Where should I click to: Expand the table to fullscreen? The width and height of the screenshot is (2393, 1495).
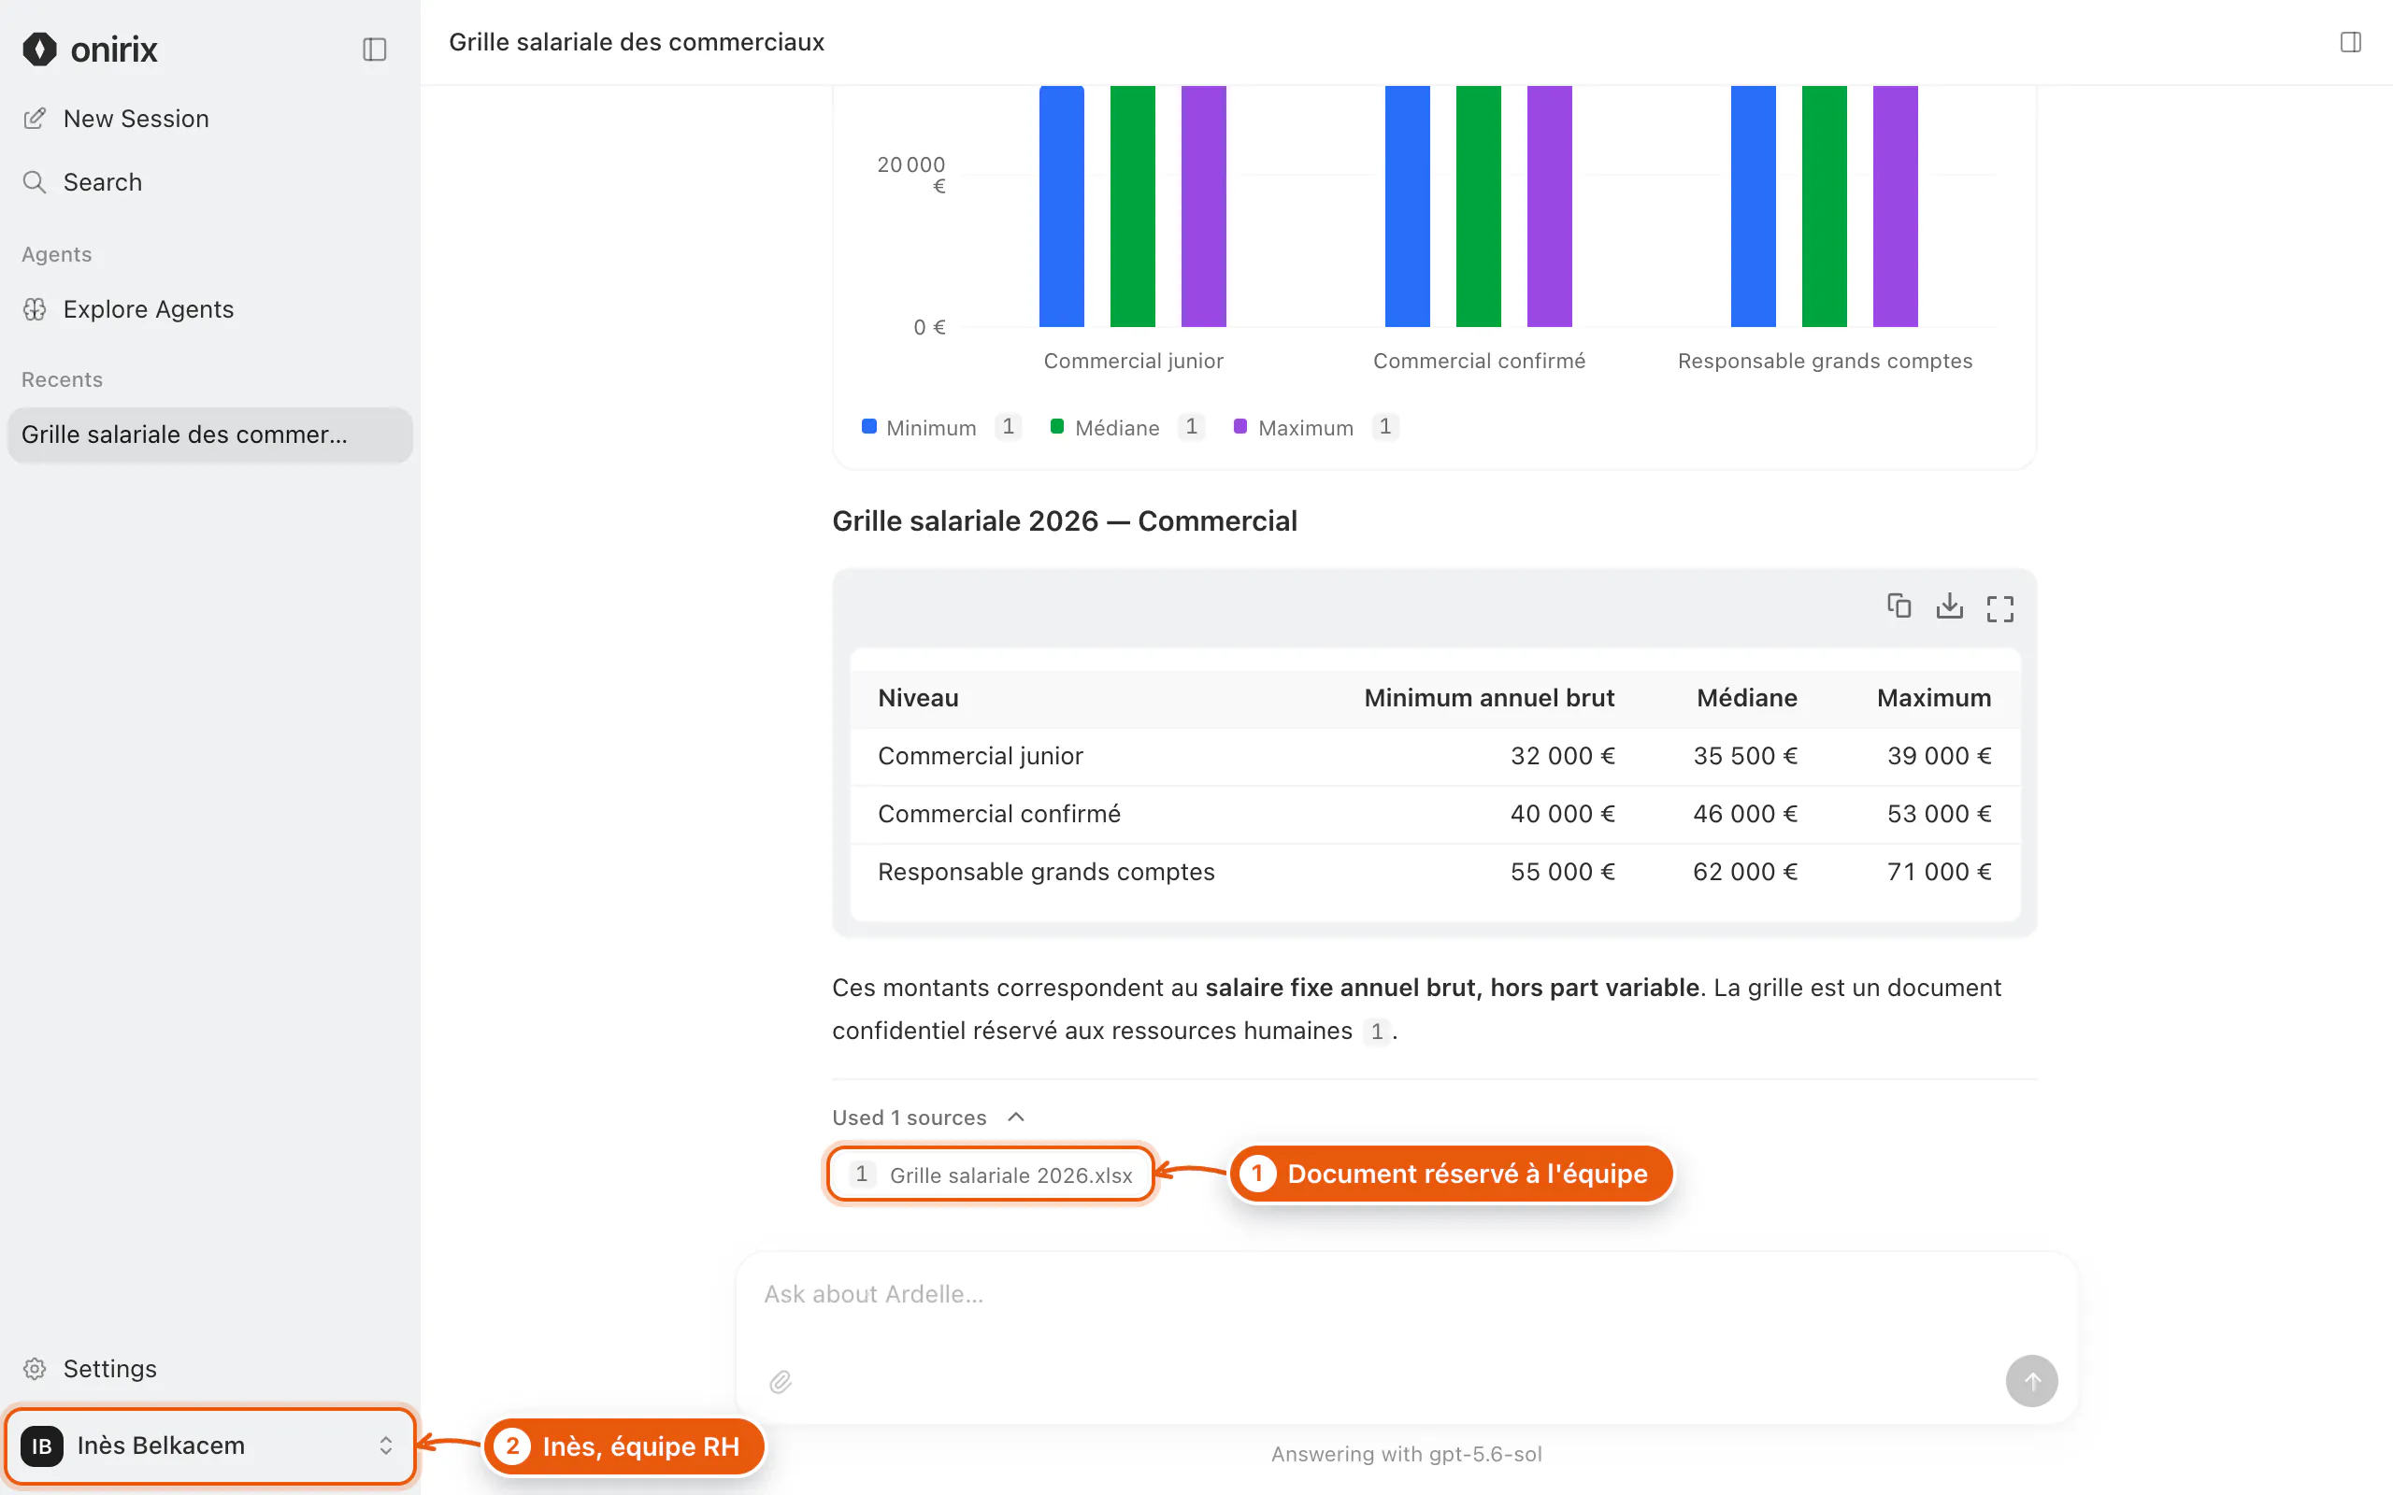(1999, 608)
